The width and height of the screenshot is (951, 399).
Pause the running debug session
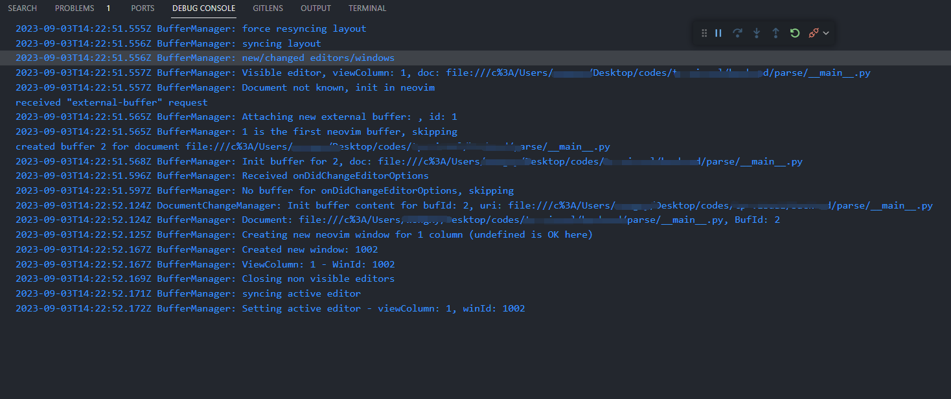pyautogui.click(x=719, y=33)
